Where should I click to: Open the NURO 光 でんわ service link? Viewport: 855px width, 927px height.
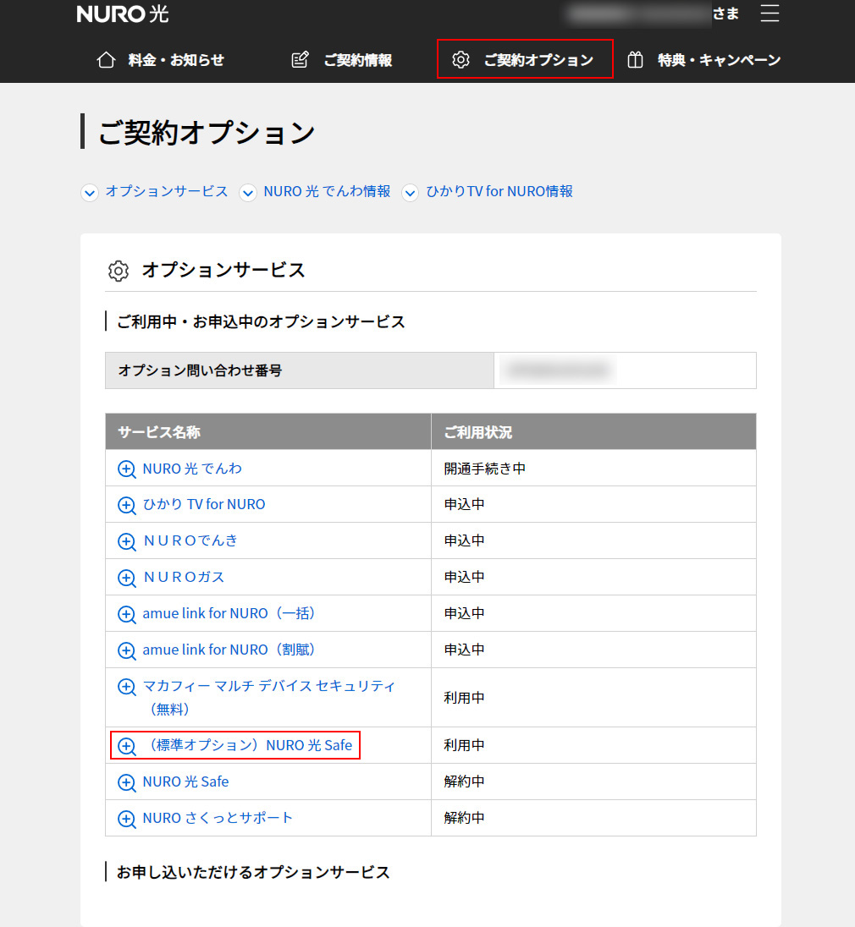(x=192, y=469)
